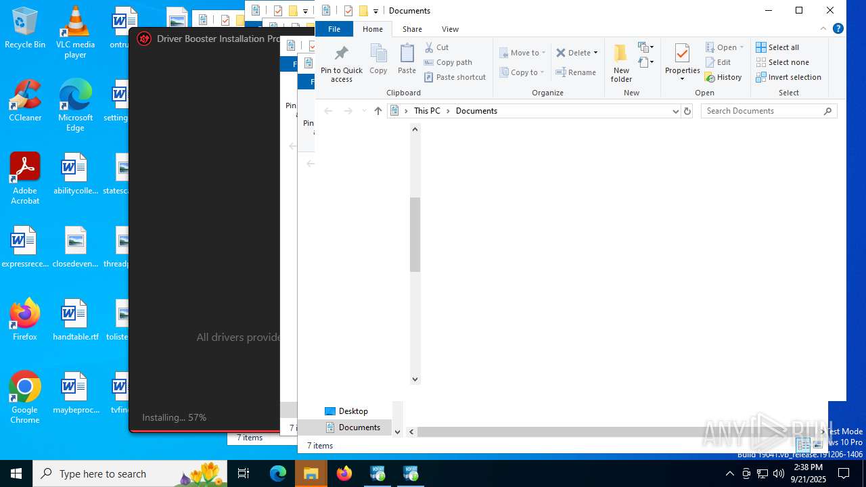Click the navigation pane scroll up arrow
The height and width of the screenshot is (487, 866).
tap(415, 129)
